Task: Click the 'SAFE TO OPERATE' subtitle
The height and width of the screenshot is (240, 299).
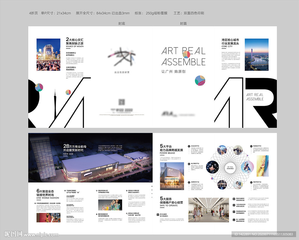Action: click(x=169, y=206)
